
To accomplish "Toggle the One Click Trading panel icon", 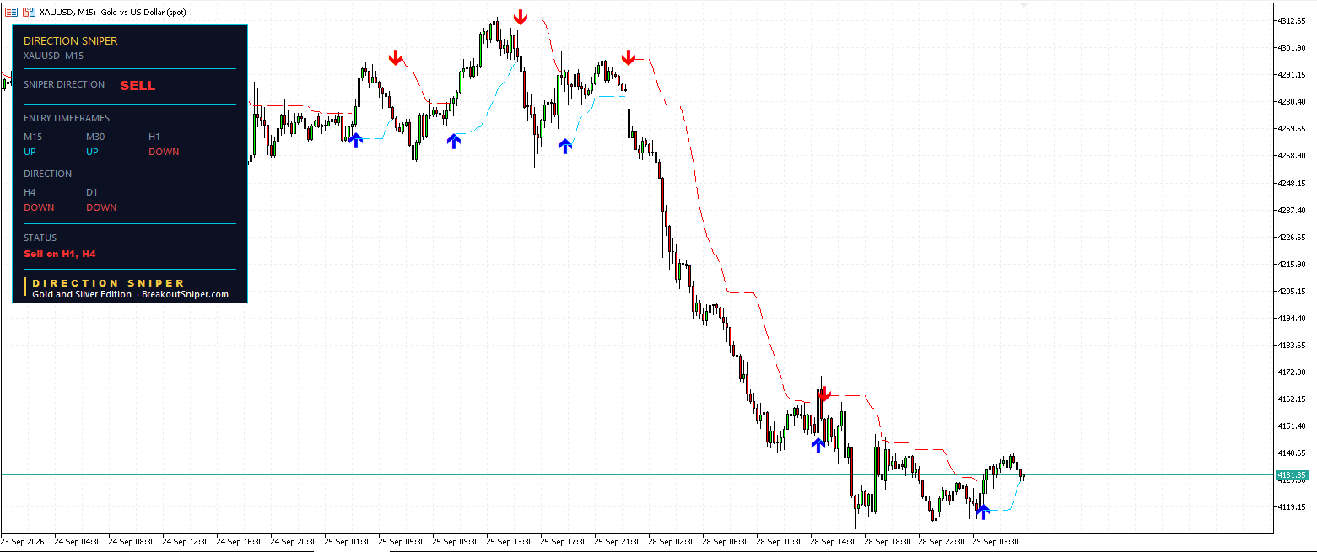I will pos(12,13).
